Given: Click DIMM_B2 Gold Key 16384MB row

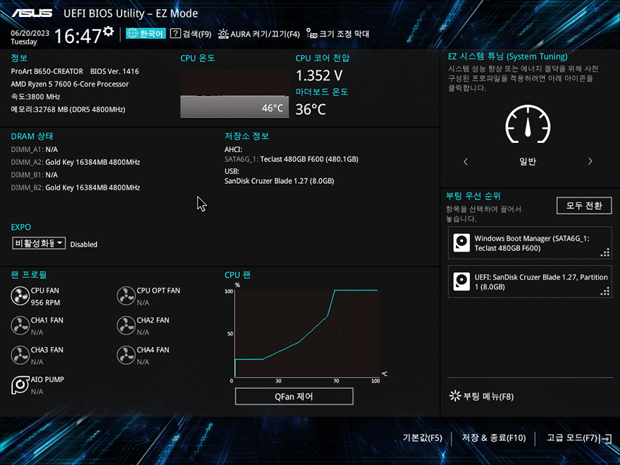Looking at the screenshot, I should click(75, 187).
